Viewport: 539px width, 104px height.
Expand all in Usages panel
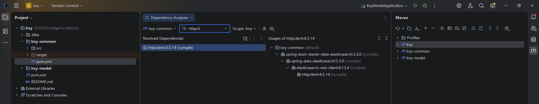379,38
